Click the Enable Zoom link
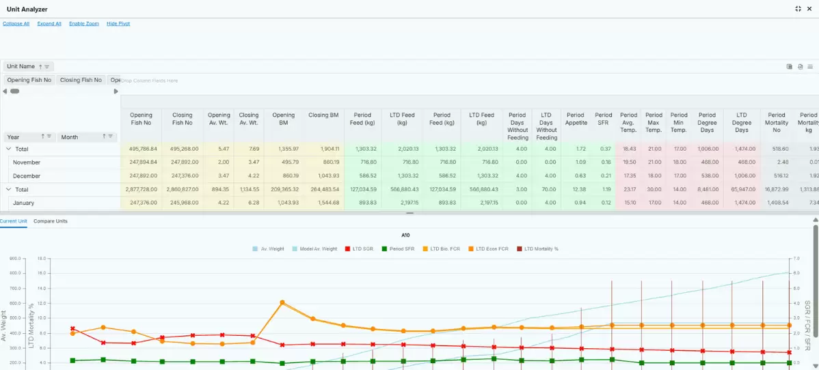 [x=83, y=24]
